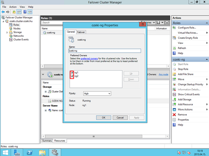
Task: Uncheck the ng1 preferred owner checkbox
Action: pos(72,73)
